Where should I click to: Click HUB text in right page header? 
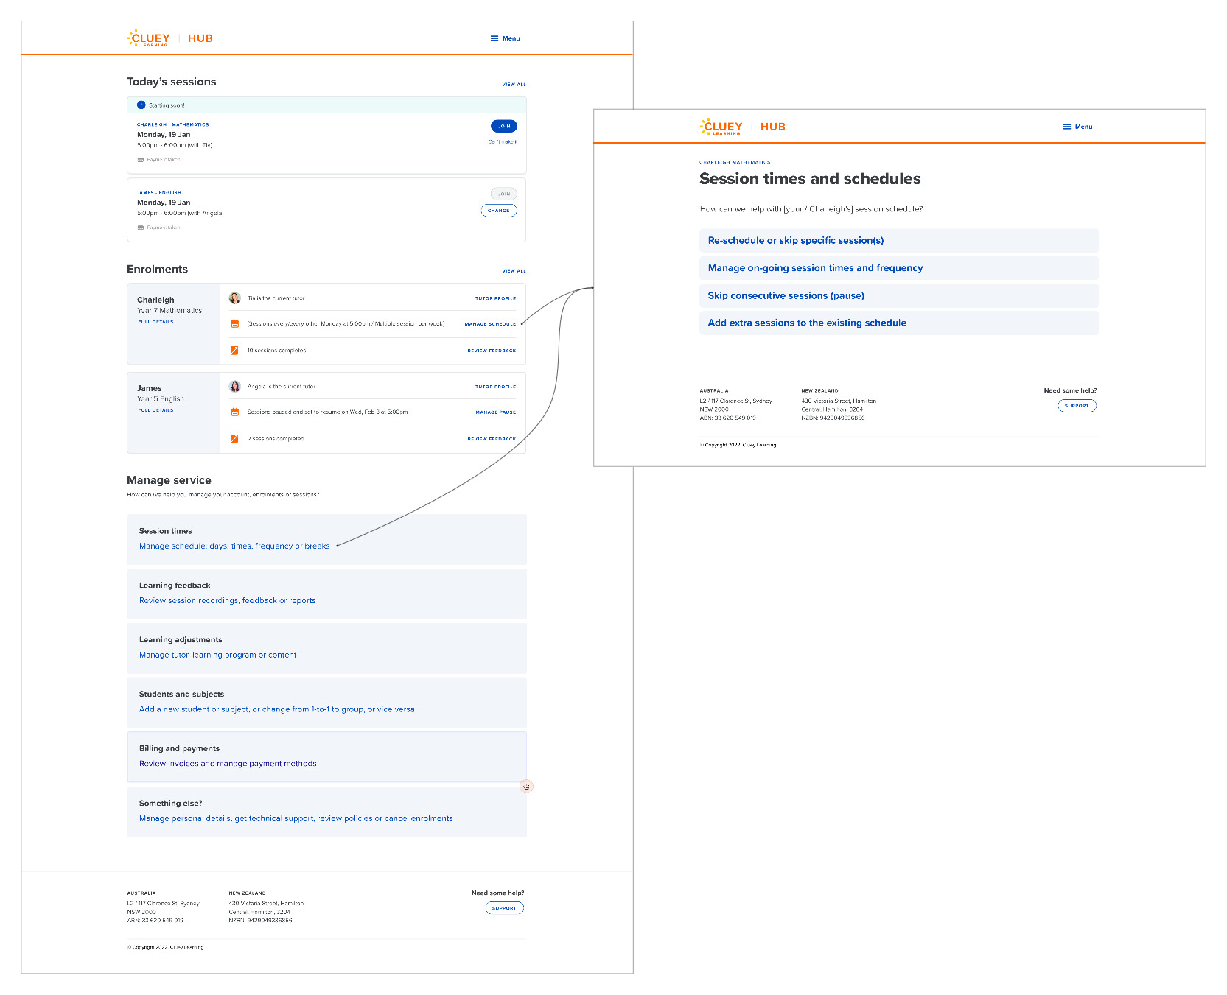(x=773, y=127)
